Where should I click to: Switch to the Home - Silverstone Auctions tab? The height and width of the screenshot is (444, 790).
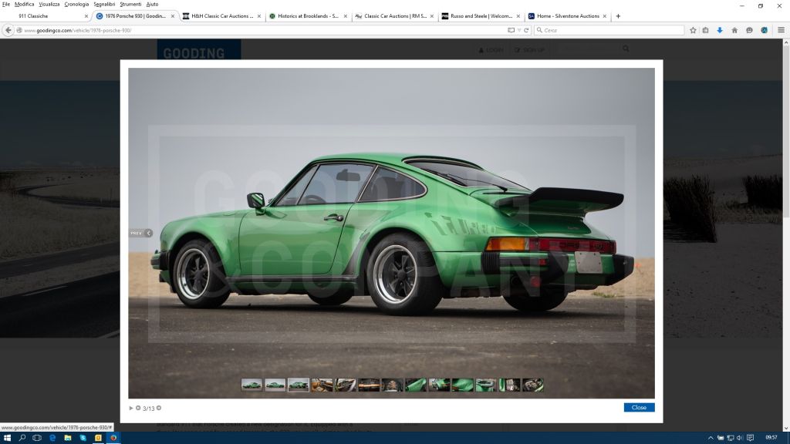(x=568, y=16)
